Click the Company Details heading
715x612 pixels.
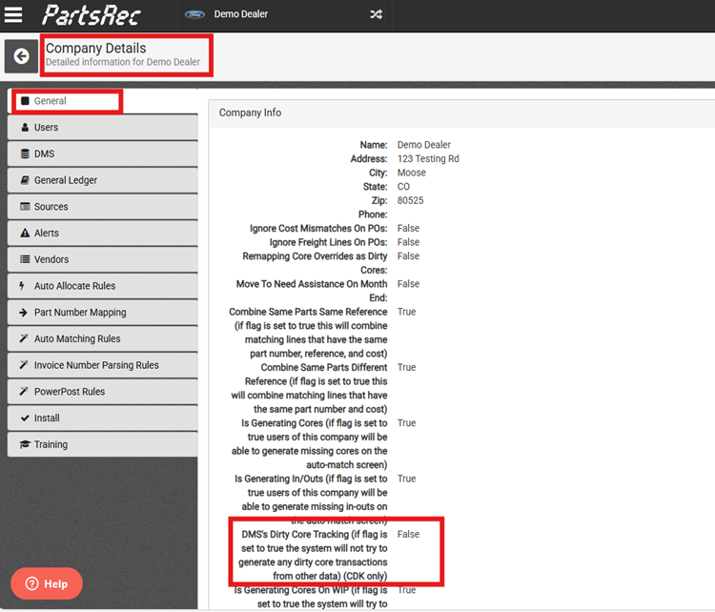95,48
